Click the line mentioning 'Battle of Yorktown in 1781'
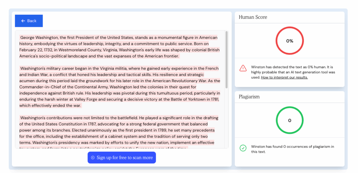Image resolution: width=358 pixels, height=173 pixels. [x=120, y=100]
